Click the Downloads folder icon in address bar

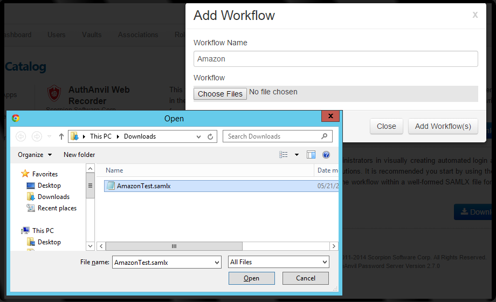tap(74, 136)
